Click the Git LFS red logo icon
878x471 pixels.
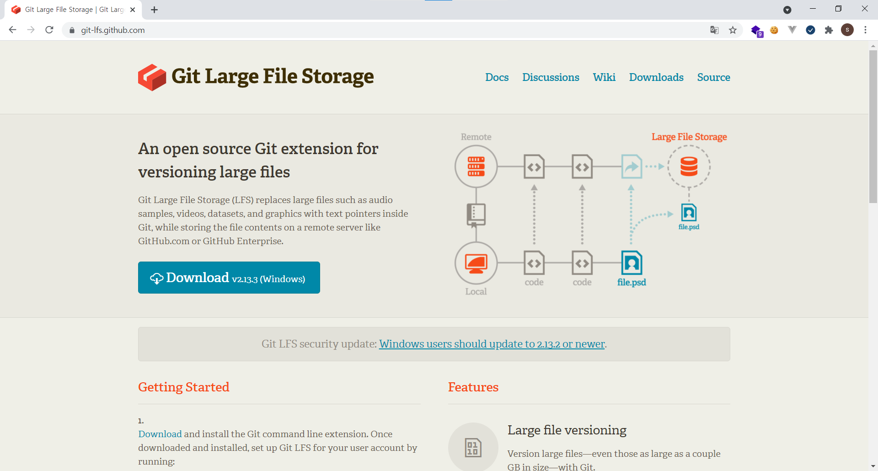151,77
